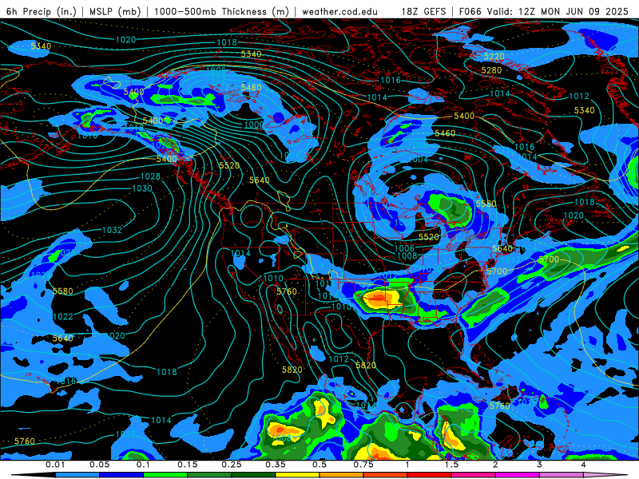Click the legend value 4
This screenshot has height=479, width=639.
[x=583, y=465]
